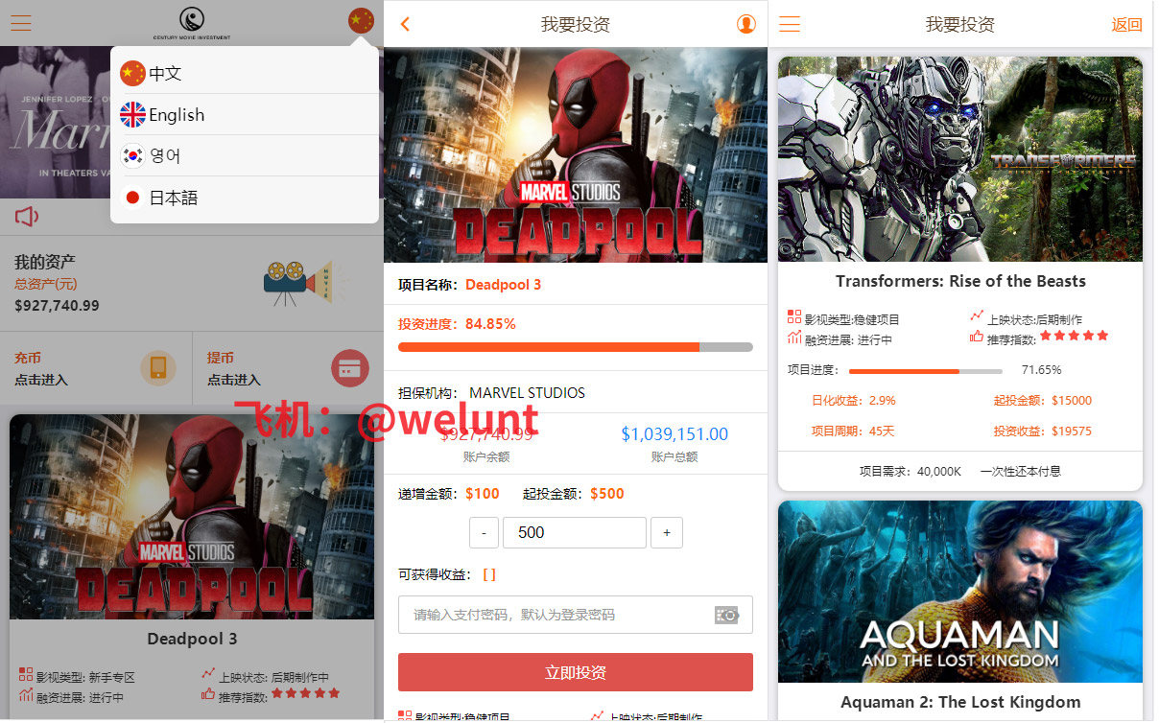Click 上映状态 trend icon on Deadpool card
The width and height of the screenshot is (1159, 723).
click(208, 674)
